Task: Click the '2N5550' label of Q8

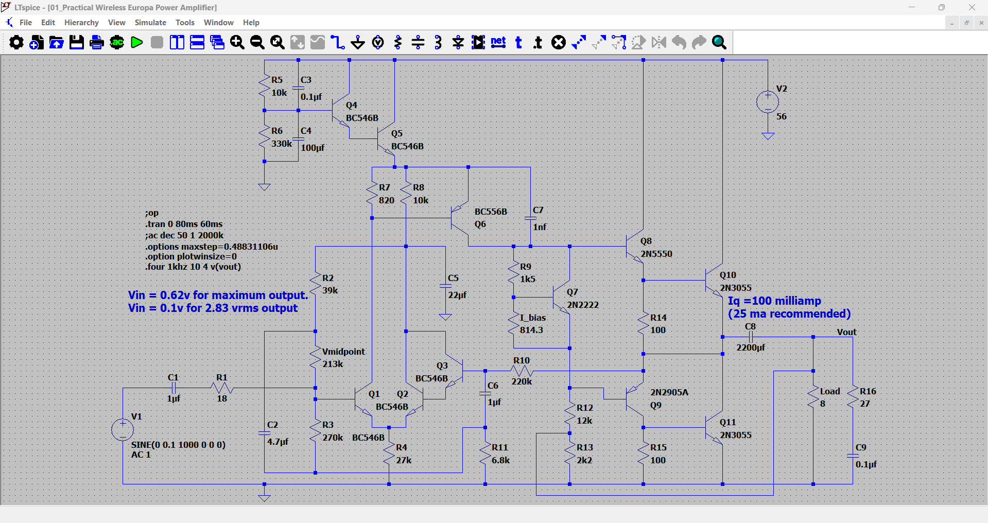Action: [x=656, y=254]
